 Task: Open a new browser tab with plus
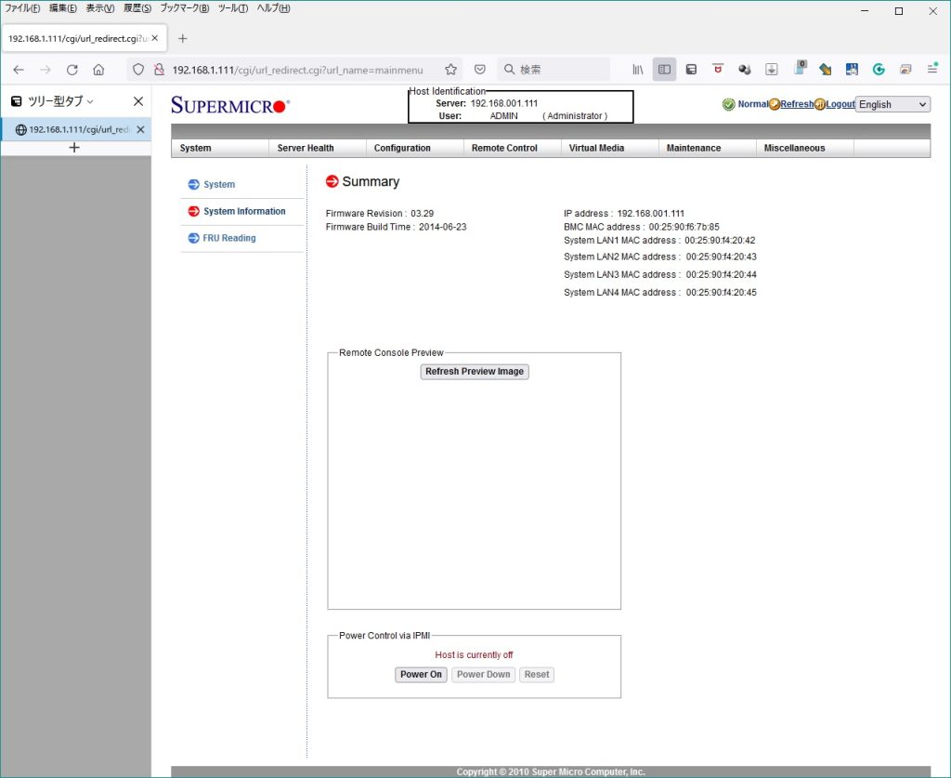coord(183,38)
